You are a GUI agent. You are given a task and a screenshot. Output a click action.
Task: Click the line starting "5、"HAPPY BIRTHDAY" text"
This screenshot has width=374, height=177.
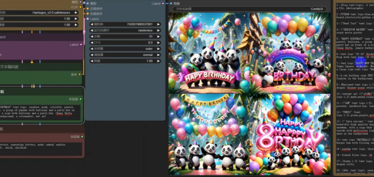pyautogui.click(x=355, y=39)
